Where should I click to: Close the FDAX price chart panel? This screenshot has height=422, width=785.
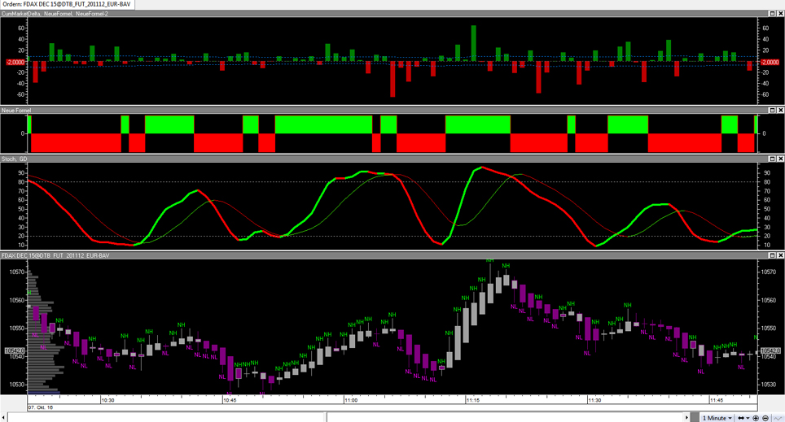779,255
